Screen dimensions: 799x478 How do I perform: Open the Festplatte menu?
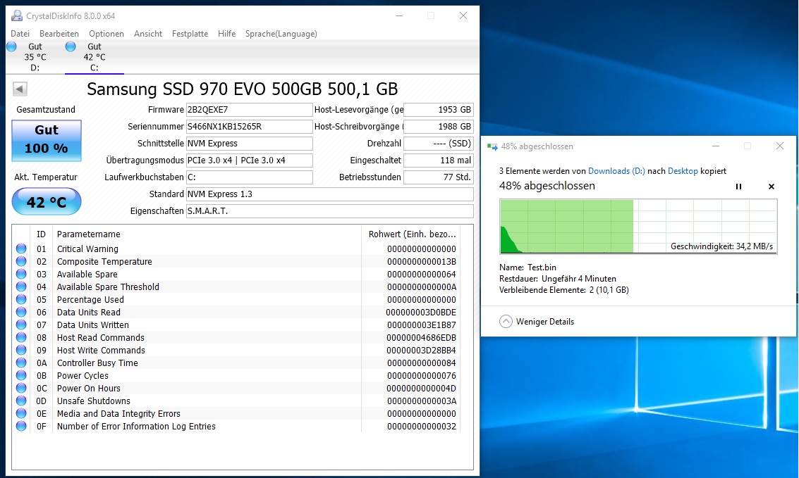point(190,34)
